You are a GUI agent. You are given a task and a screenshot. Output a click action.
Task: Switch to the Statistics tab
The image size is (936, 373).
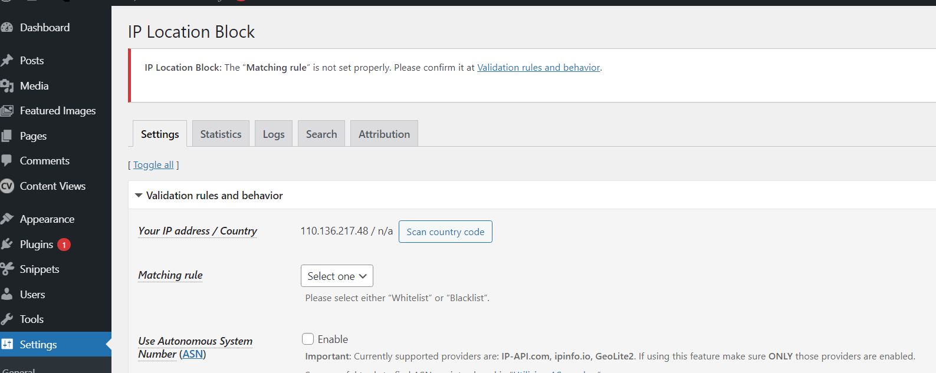tap(221, 134)
